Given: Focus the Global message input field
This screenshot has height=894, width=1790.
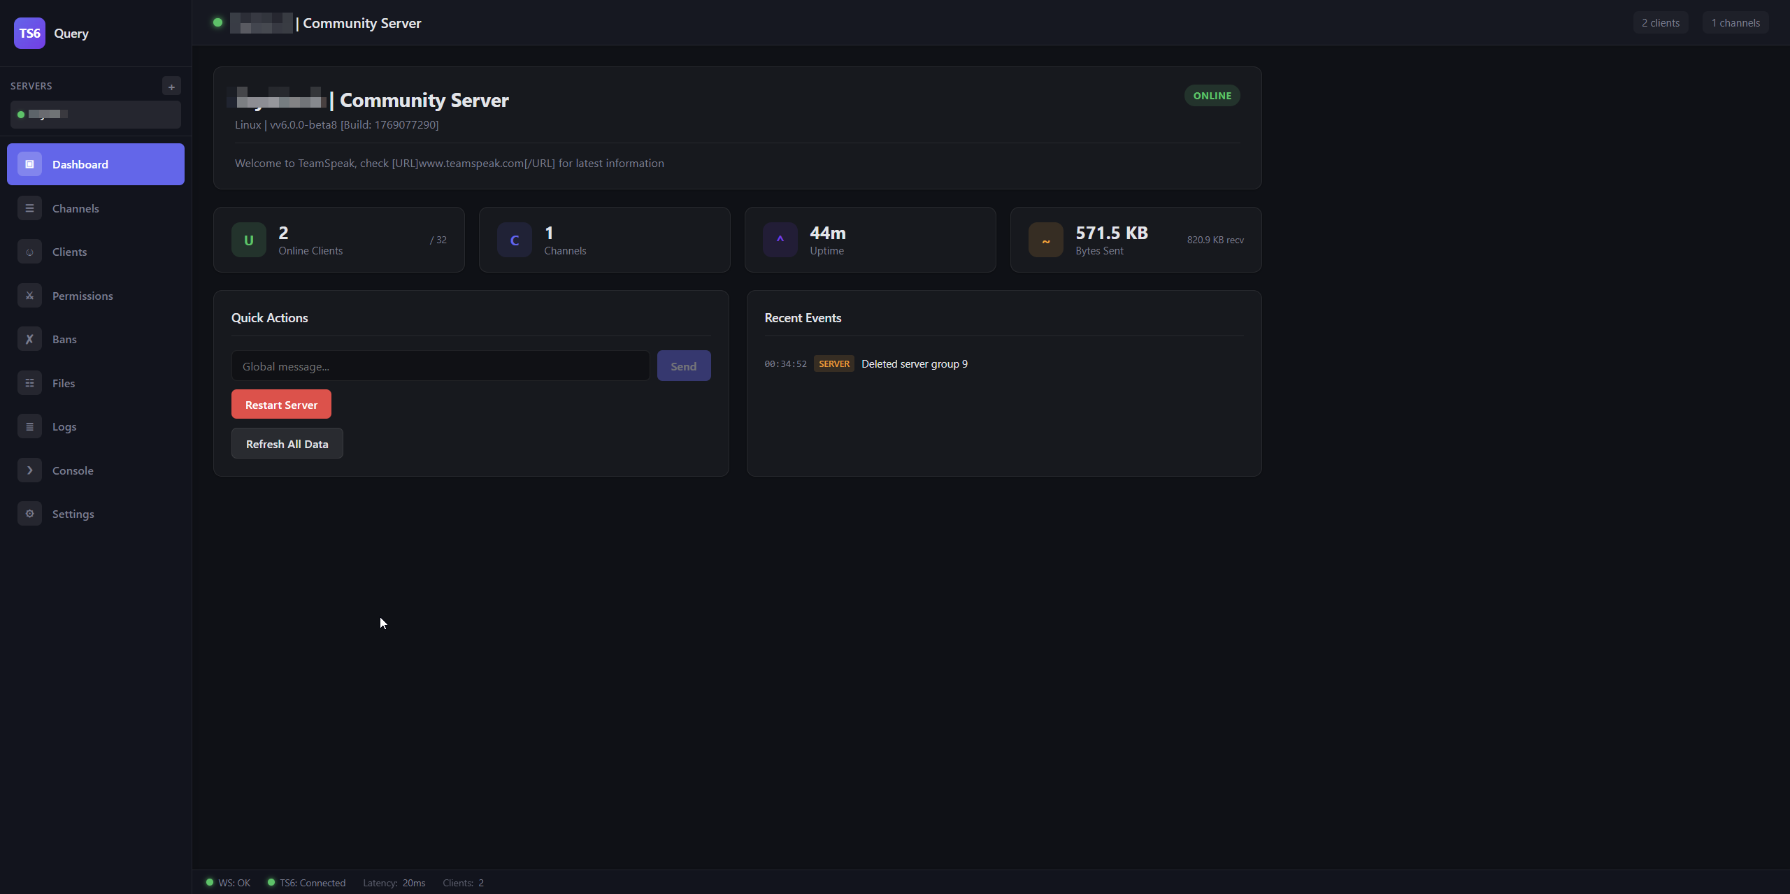Looking at the screenshot, I should [x=441, y=366].
